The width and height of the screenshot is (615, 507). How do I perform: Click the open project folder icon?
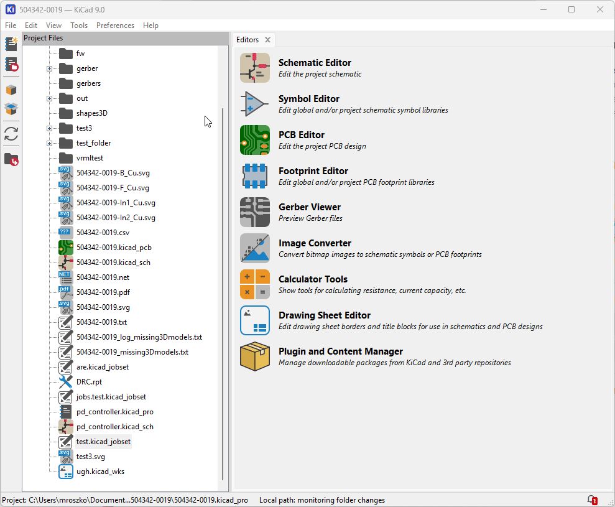pyautogui.click(x=11, y=159)
